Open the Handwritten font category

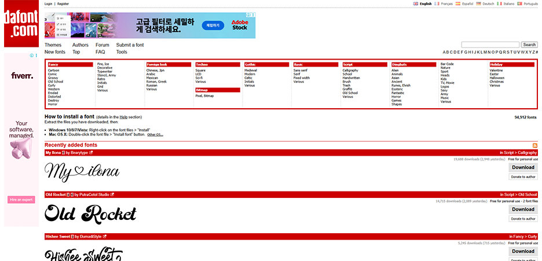(351, 78)
